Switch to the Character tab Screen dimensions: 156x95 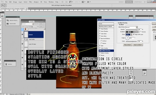(x=25, y=21)
